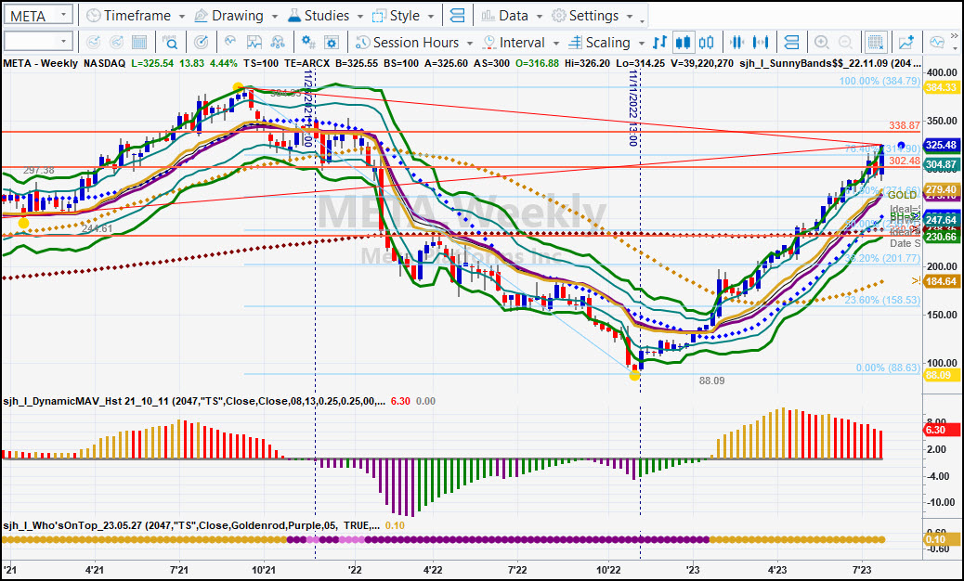Click the strategy network nodes icon
The height and width of the screenshot is (581, 964).
(x=278, y=43)
